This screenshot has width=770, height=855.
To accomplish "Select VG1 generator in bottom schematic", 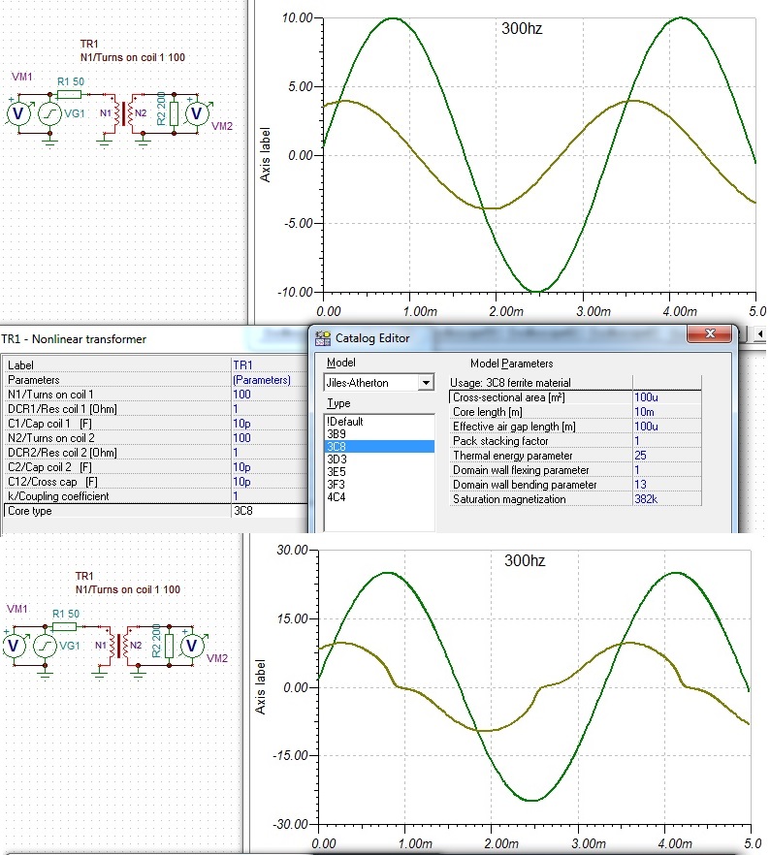I will 45,647.
